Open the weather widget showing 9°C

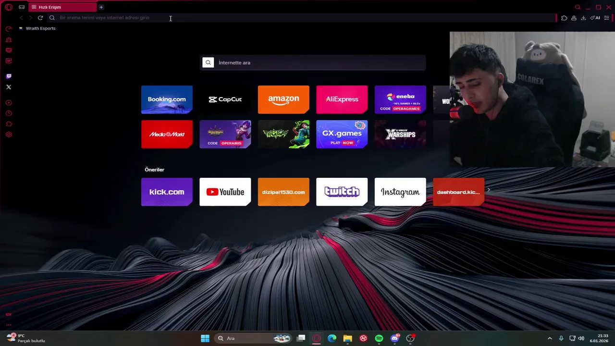(26, 338)
